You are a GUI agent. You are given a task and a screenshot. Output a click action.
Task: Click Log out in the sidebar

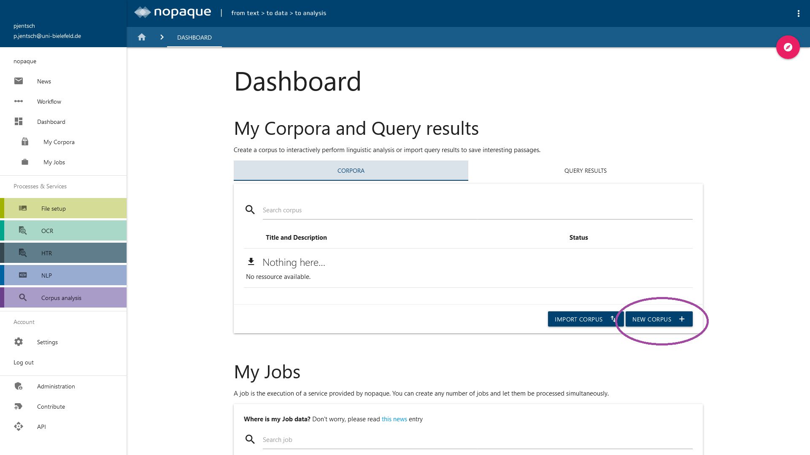24,362
